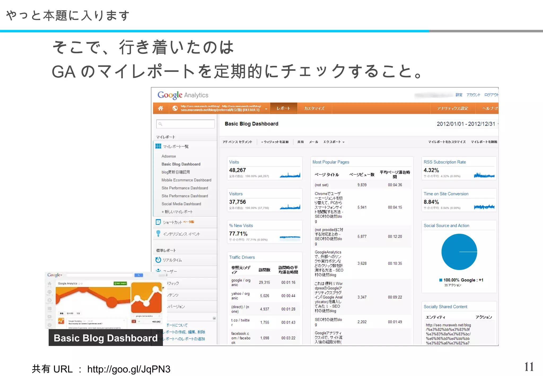Click the globe icon beside the profile URL
Viewport: 543px width, 376px height.
tap(175, 108)
